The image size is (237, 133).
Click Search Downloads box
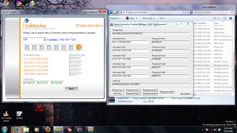tap(214, 12)
